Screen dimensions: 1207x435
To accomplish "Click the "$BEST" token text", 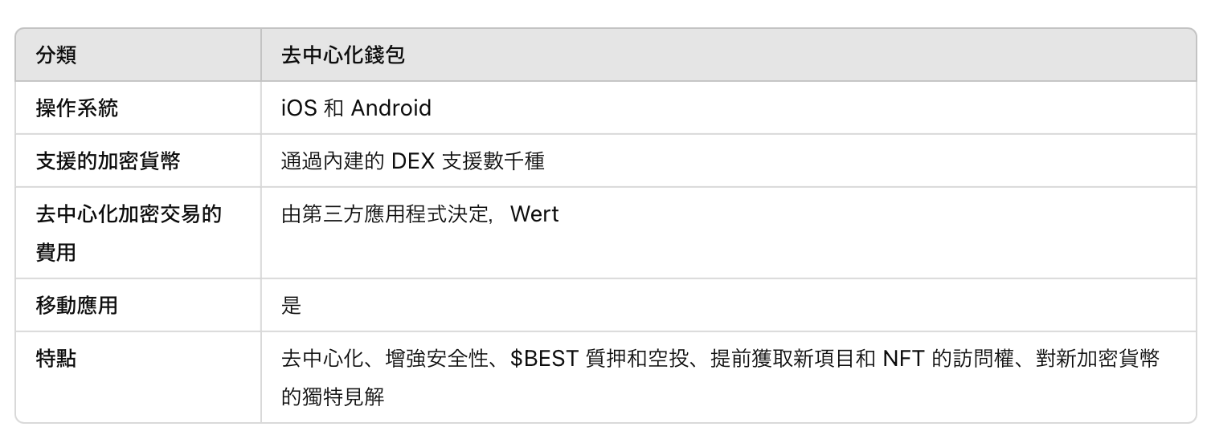I will coord(544,359).
